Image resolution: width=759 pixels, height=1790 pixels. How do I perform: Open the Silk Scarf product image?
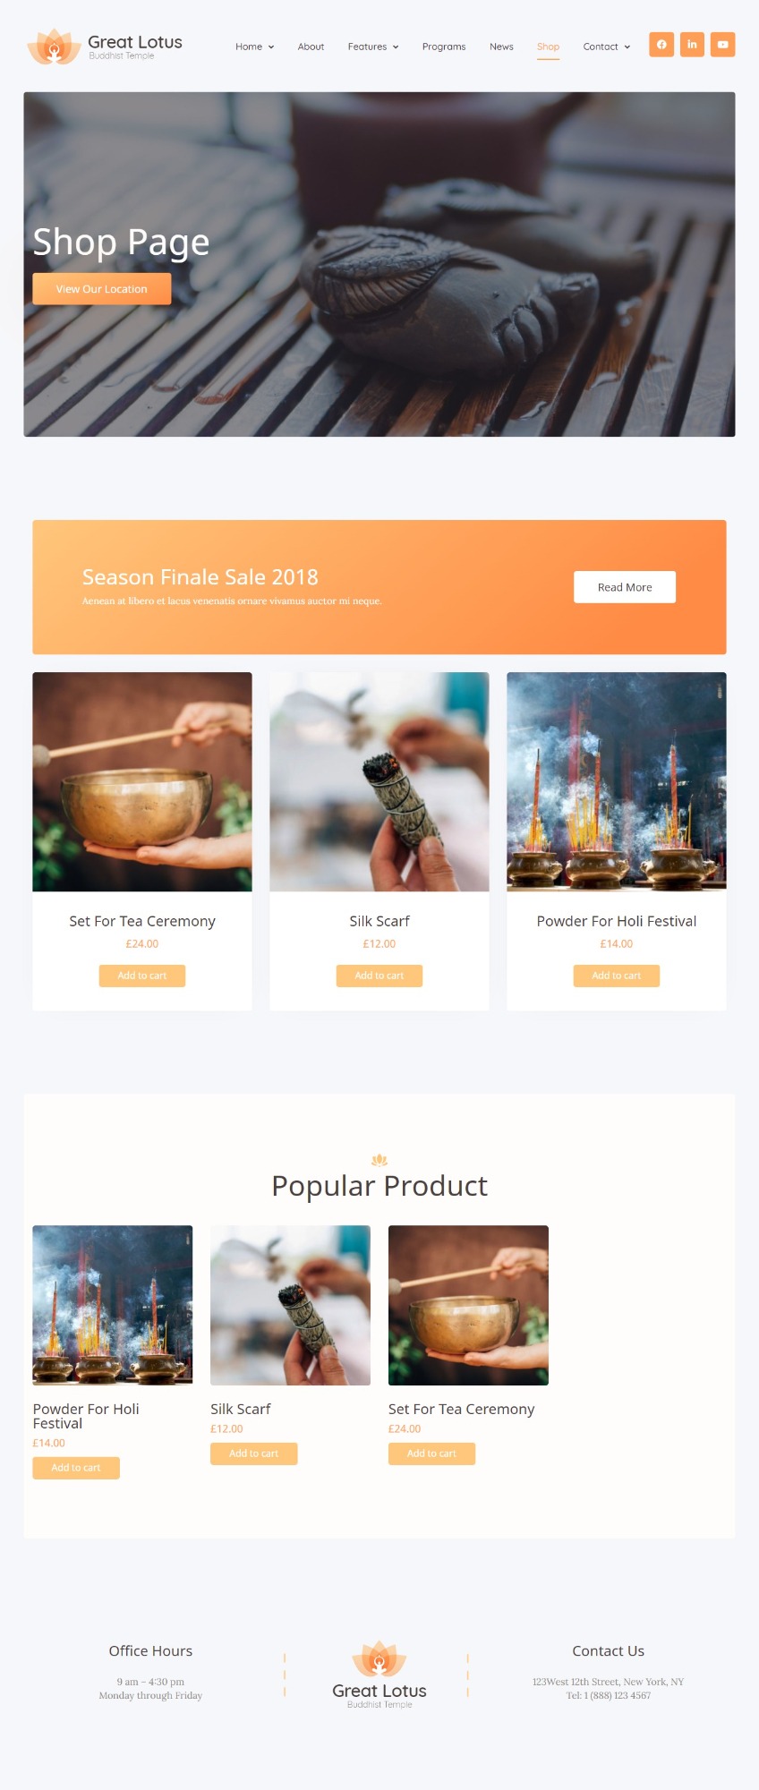click(x=379, y=781)
